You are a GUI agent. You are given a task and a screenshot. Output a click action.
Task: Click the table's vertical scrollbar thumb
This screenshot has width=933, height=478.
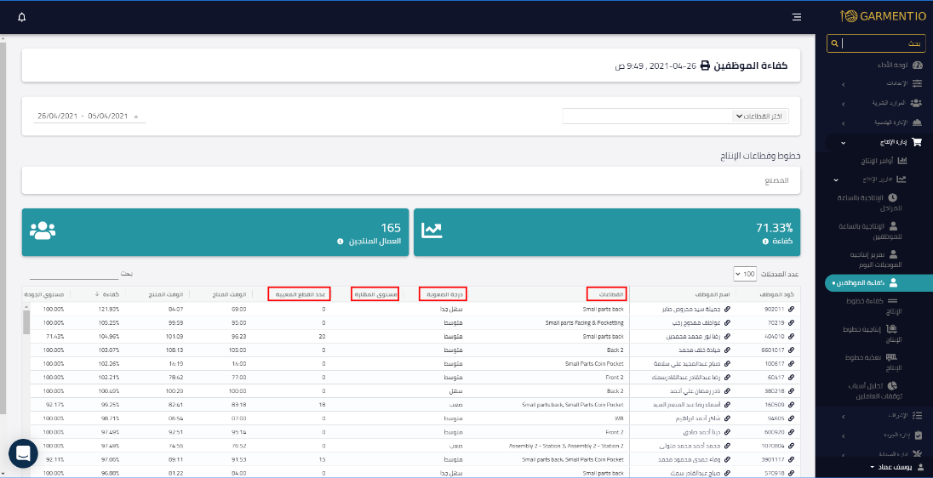26,323
